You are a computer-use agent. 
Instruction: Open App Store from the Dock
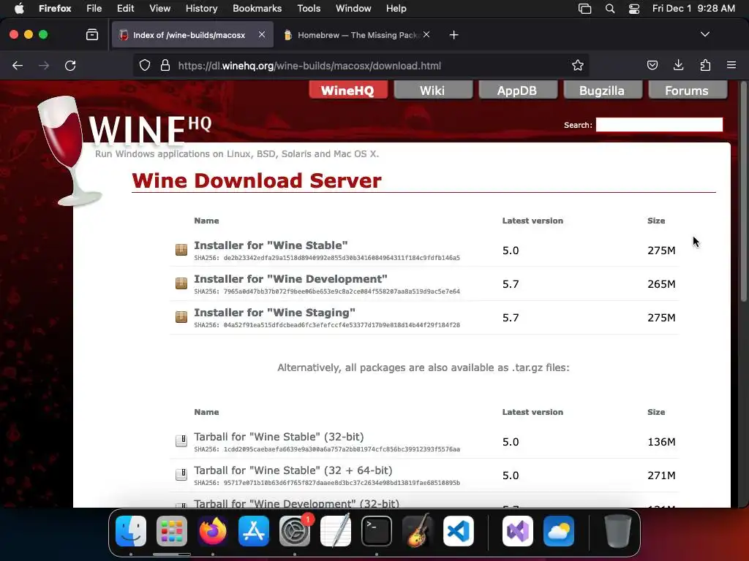(254, 531)
